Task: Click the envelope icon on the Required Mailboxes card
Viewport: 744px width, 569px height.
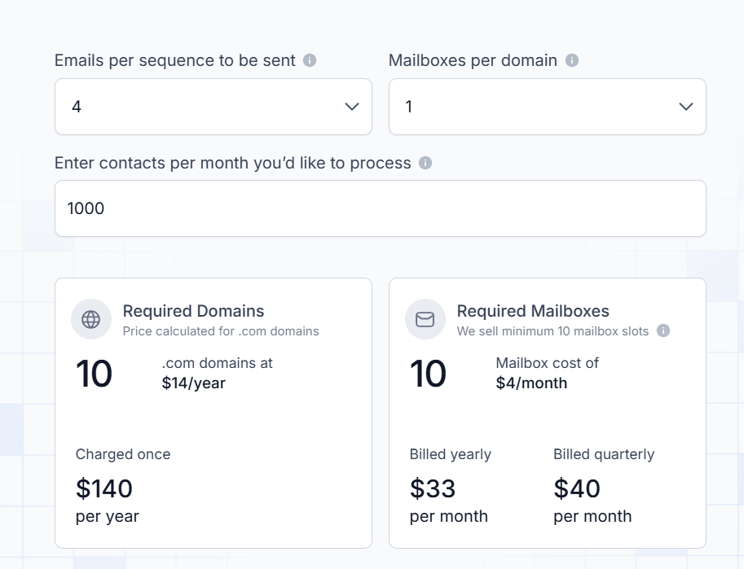Action: tap(425, 319)
